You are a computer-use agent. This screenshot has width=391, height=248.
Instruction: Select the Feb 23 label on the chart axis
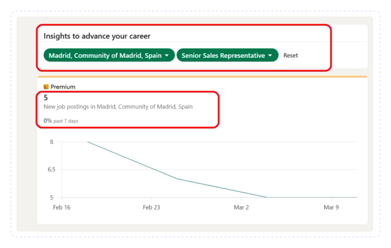[x=152, y=207]
